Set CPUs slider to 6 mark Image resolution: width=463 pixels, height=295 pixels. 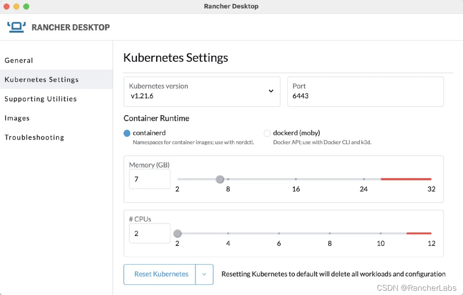point(279,233)
